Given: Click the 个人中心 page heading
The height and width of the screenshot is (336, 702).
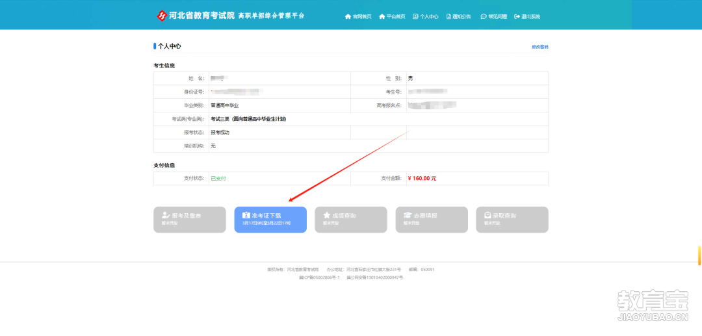Looking at the screenshot, I should coord(169,46).
